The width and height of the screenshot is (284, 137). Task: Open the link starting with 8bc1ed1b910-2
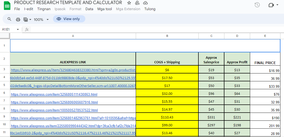tap(73, 133)
